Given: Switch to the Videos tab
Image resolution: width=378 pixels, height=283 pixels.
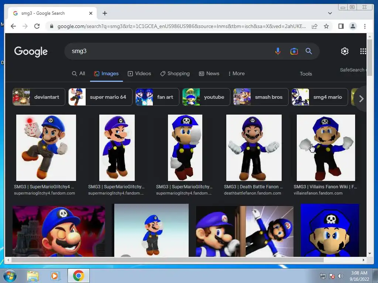Looking at the screenshot, I should [139, 74].
